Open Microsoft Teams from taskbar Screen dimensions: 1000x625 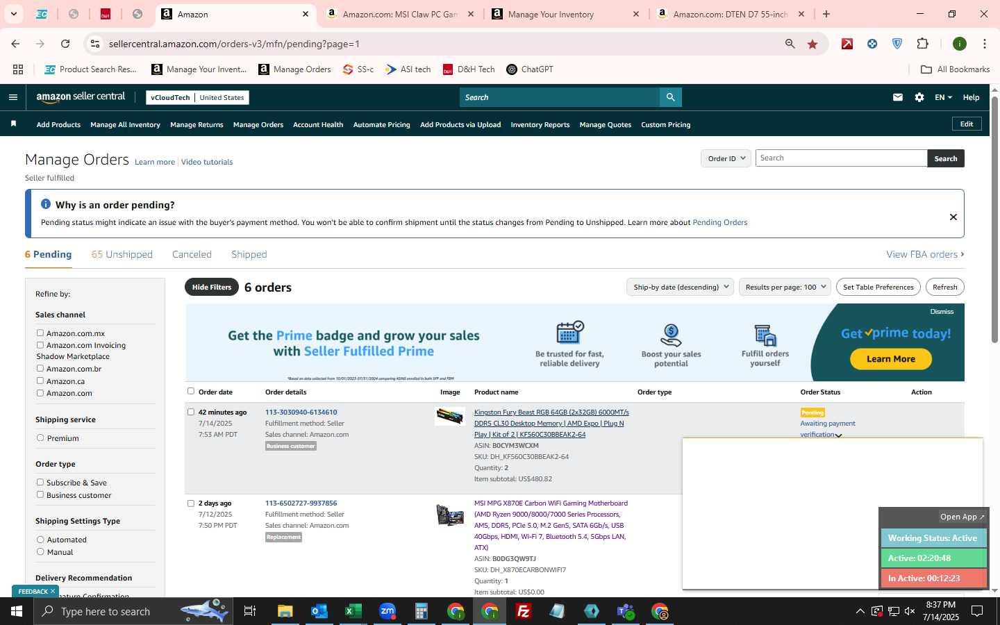[626, 611]
